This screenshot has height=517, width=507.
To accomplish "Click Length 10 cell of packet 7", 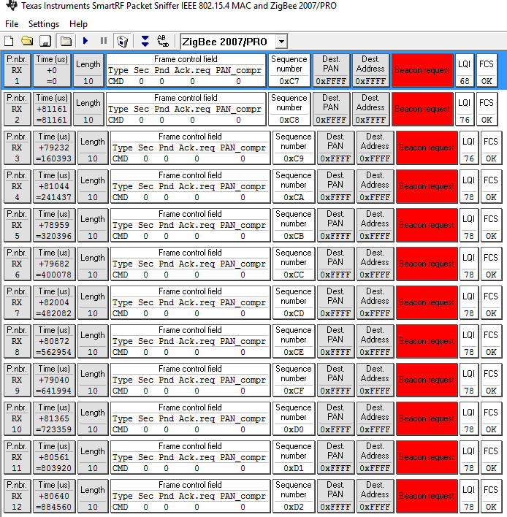I will [x=93, y=302].
